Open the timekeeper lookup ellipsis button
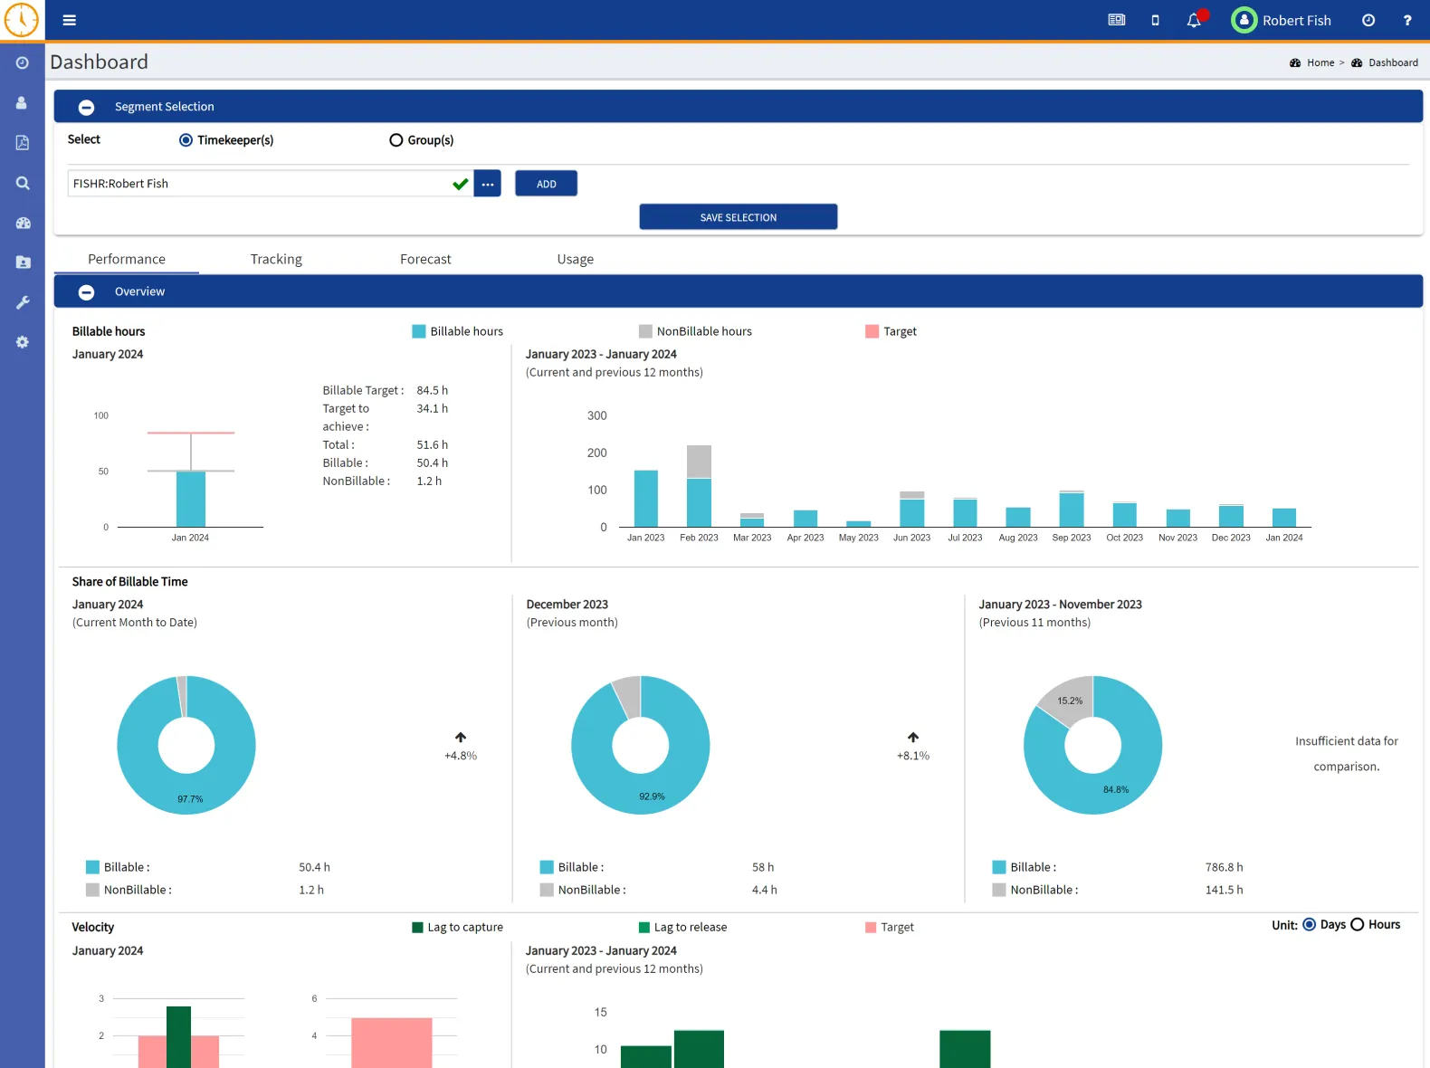This screenshot has width=1430, height=1068. [x=488, y=184]
